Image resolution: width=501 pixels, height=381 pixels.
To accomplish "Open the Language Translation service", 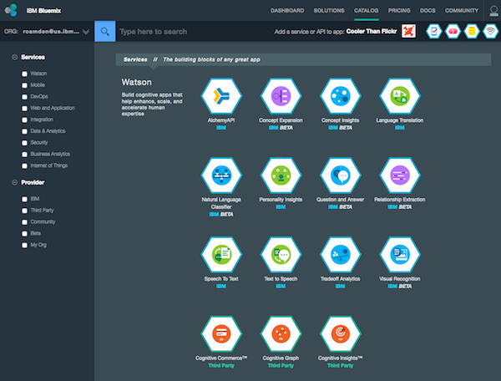I will pyautogui.click(x=400, y=96).
